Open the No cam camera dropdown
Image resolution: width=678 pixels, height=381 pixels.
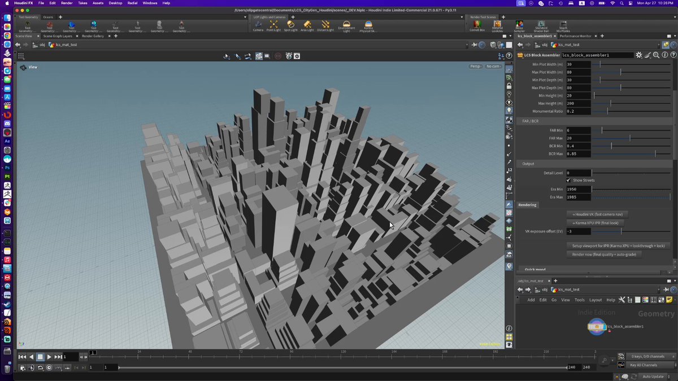pos(493,66)
